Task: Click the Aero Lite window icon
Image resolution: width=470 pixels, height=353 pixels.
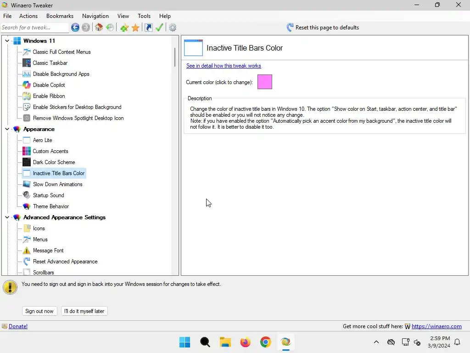Action: point(27,140)
